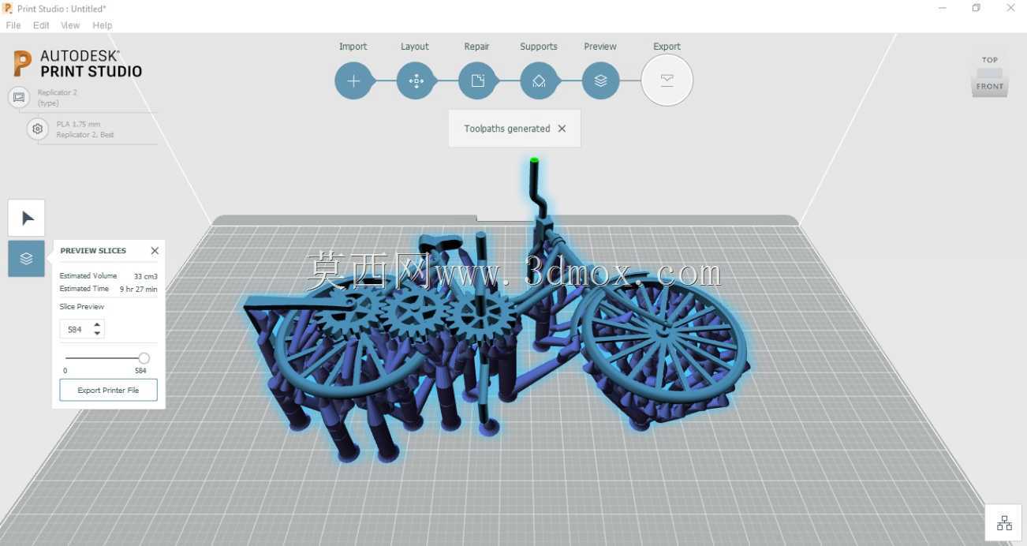Restore down the Print Studio window
1027x546 pixels.
976,8
